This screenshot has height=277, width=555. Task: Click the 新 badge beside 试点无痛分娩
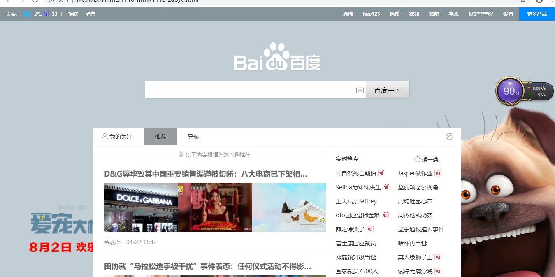pos(438,271)
